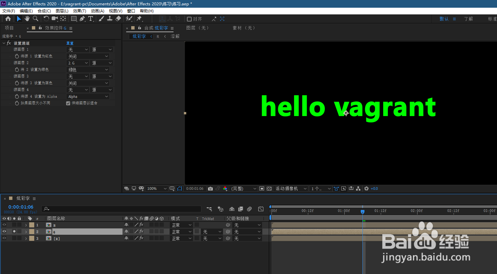
Task: Select the Unified Camera tool
Action: (x=54, y=19)
